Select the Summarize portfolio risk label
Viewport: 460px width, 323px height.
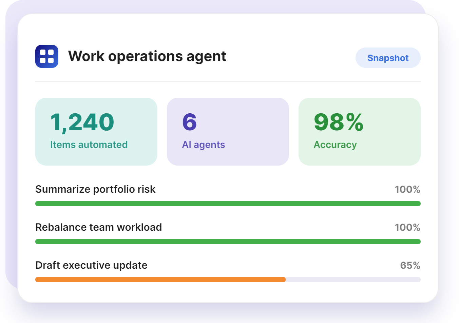tap(95, 189)
